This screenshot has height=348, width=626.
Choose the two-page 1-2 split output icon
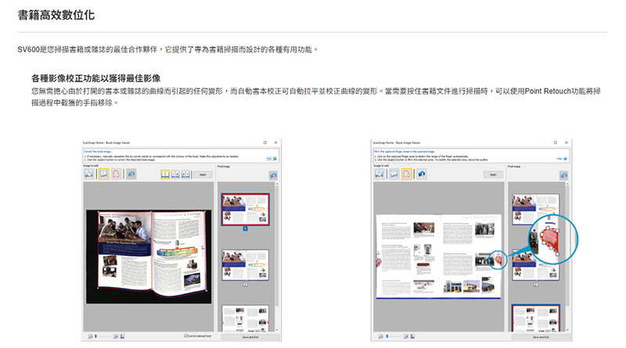click(x=175, y=174)
